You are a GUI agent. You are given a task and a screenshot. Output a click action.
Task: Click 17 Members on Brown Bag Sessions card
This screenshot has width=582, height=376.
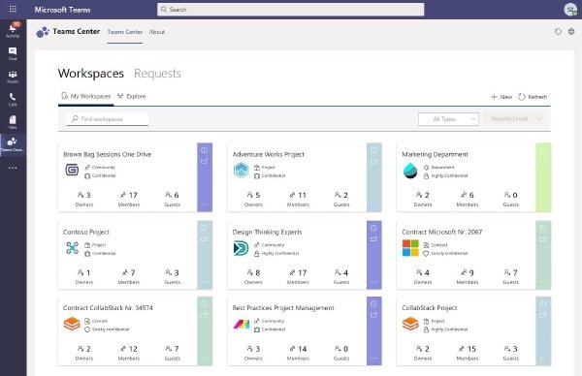[x=129, y=199]
